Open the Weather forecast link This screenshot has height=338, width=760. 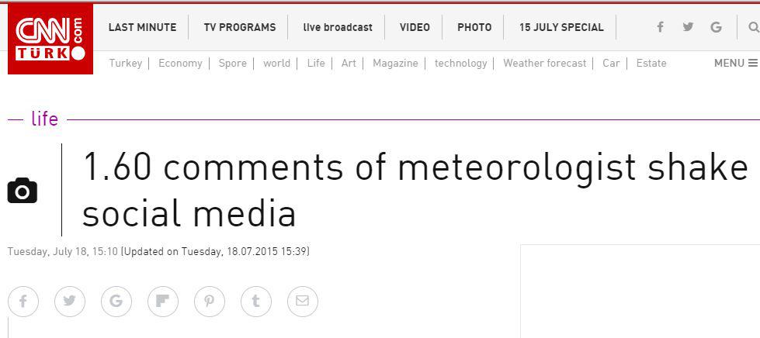(x=545, y=63)
